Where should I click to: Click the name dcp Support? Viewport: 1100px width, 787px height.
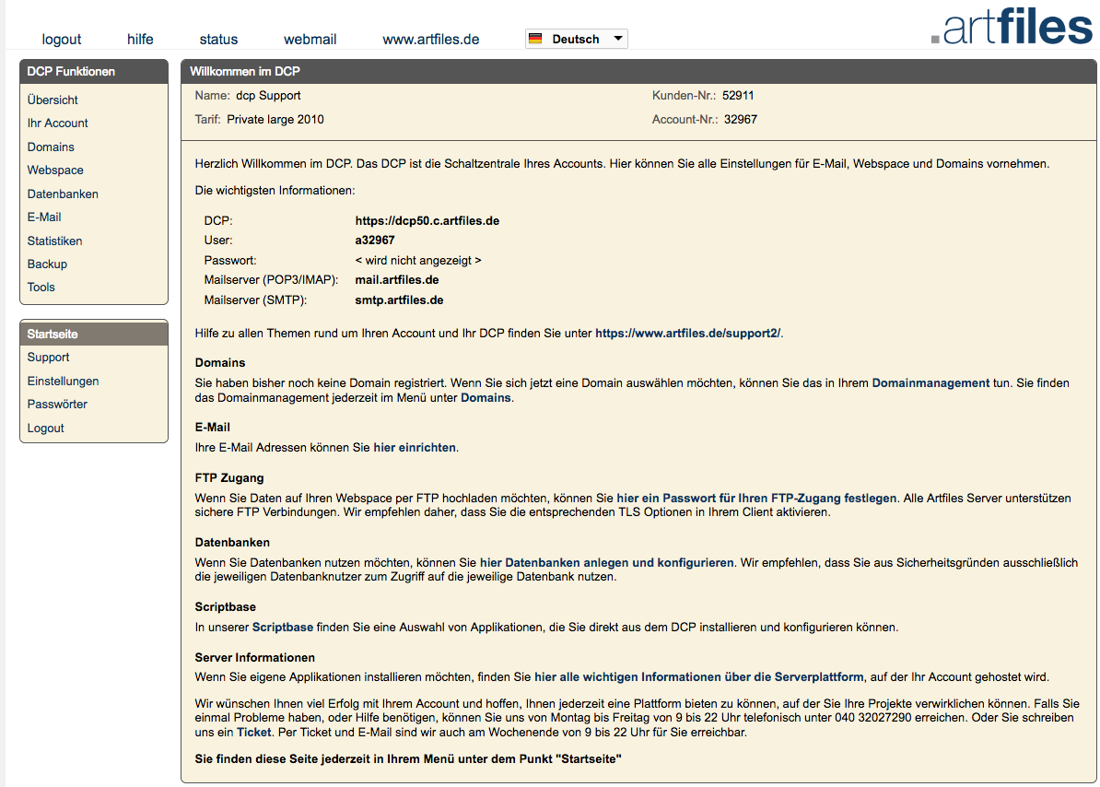268,96
